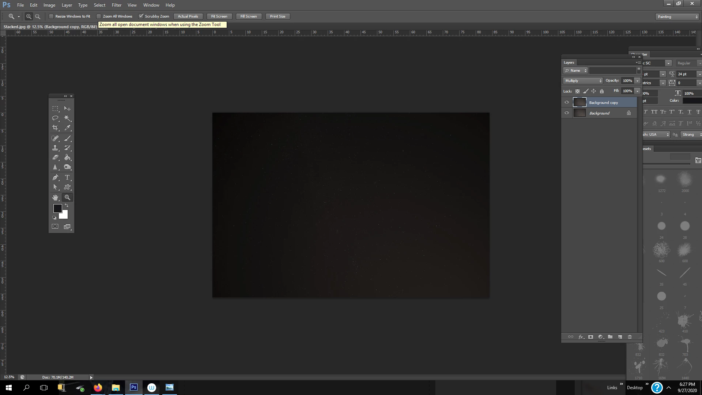Click the delete layer trash icon
Viewport: 702px width, 395px height.
tap(630, 337)
